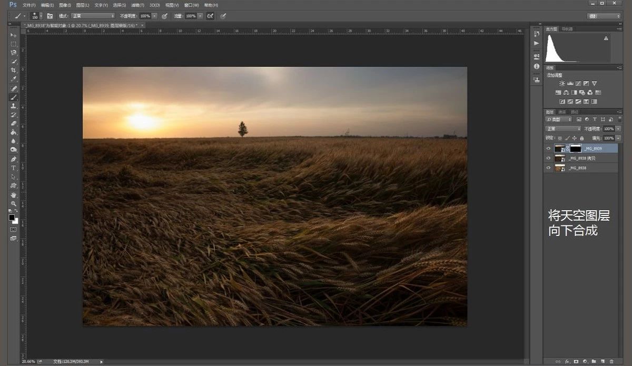Image resolution: width=632 pixels, height=366 pixels.
Task: Open the 图像(I) menu
Action: tap(65, 5)
